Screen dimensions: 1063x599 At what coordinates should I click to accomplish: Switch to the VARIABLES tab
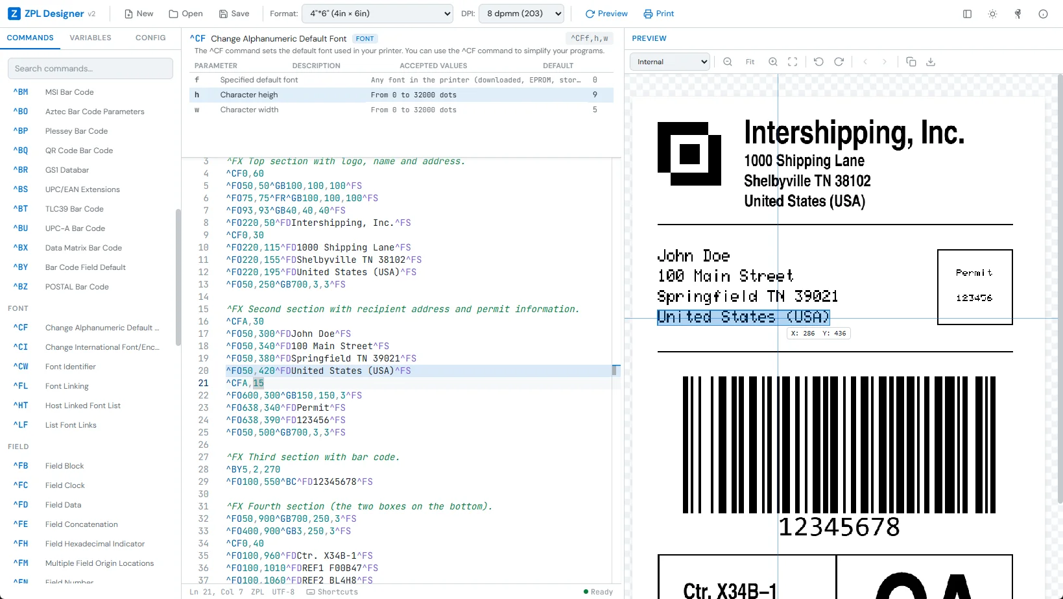coord(90,38)
